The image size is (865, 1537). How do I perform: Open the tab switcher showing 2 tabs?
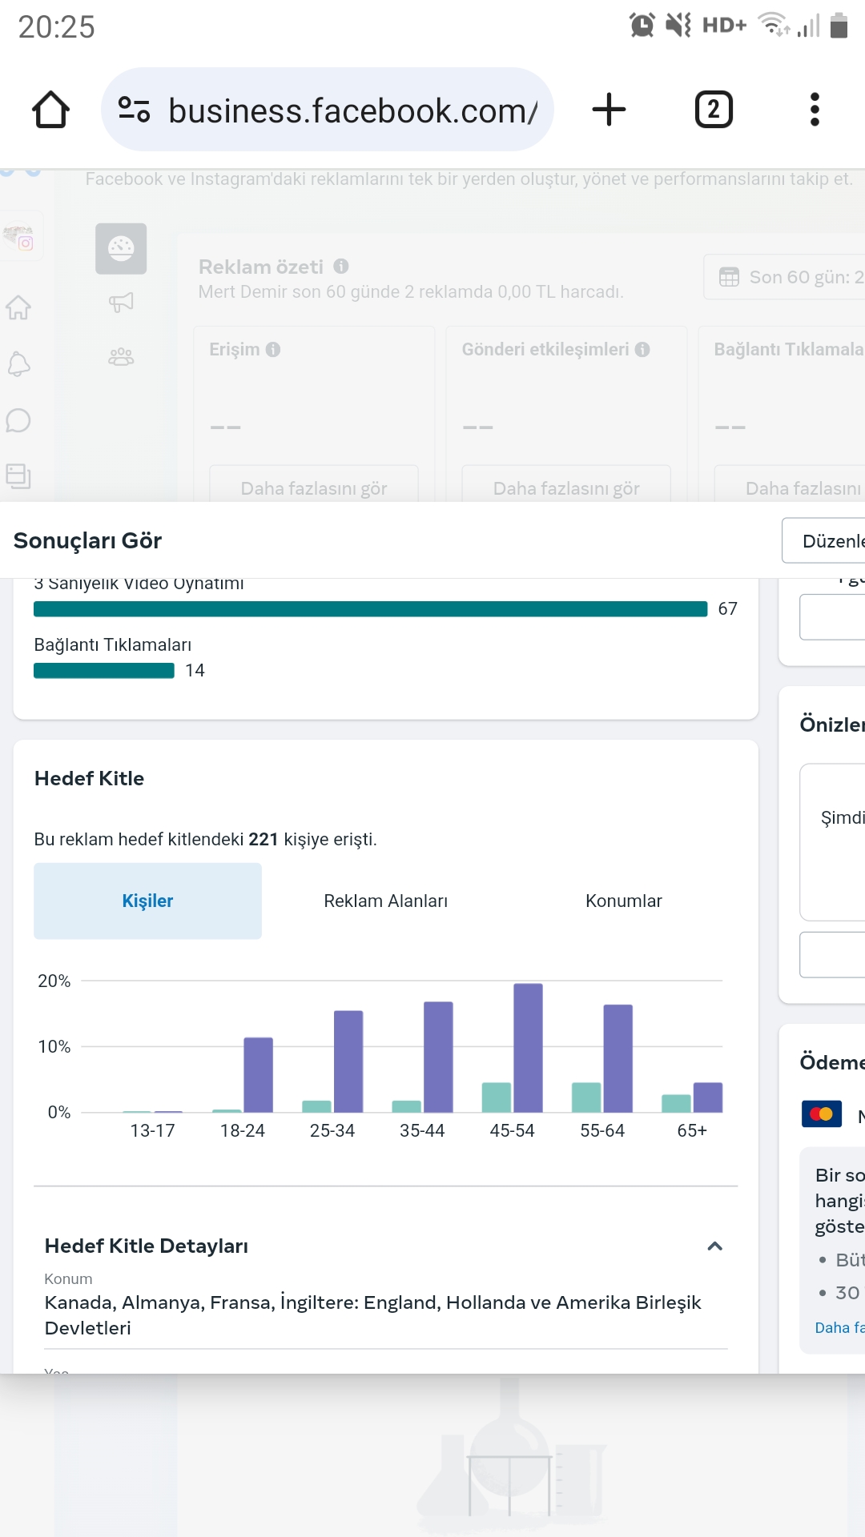coord(714,110)
